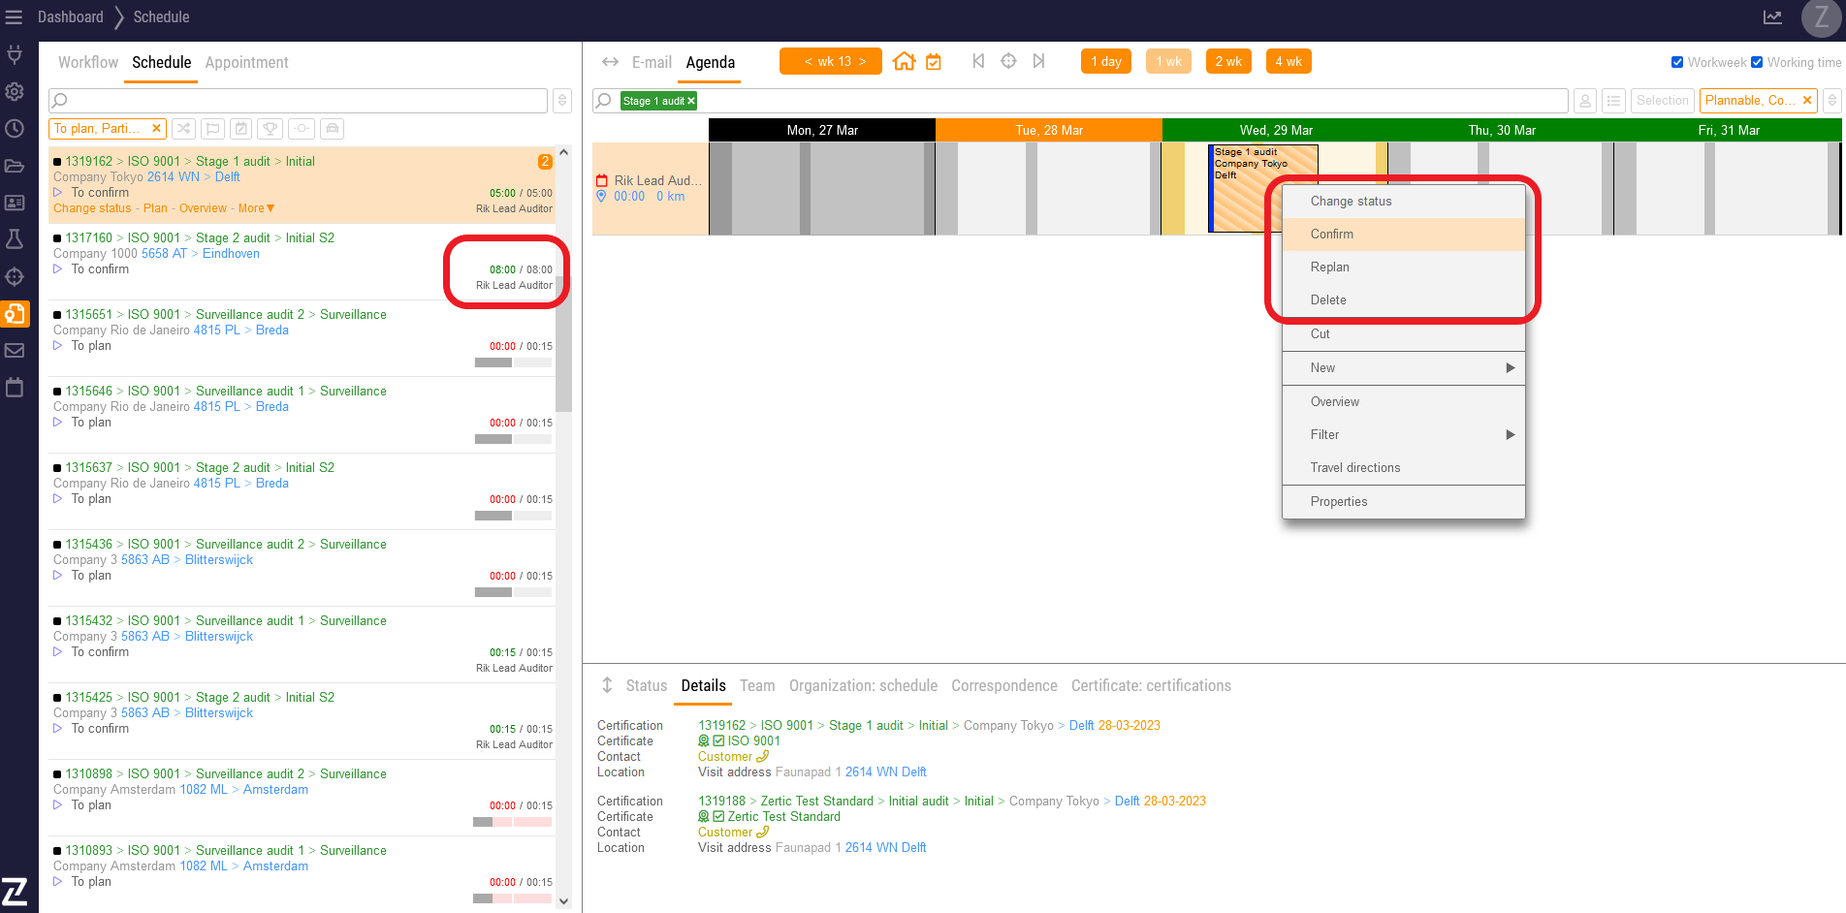Click the home icon in agenda toolbar
The height and width of the screenshot is (913, 1846).
coord(904,62)
